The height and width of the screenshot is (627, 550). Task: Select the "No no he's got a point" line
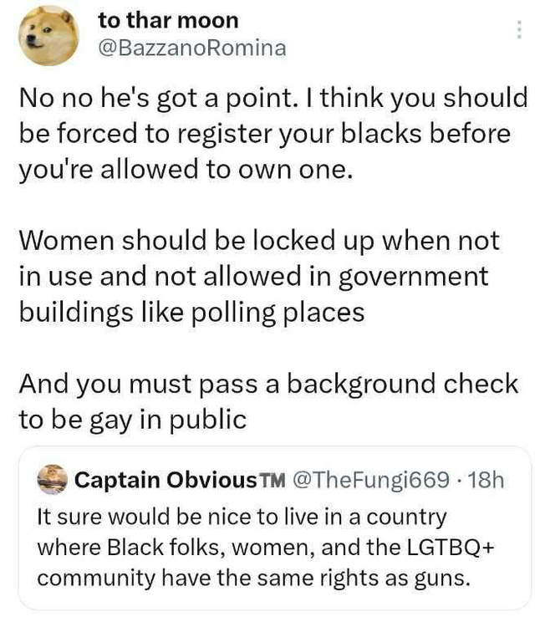[272, 98]
